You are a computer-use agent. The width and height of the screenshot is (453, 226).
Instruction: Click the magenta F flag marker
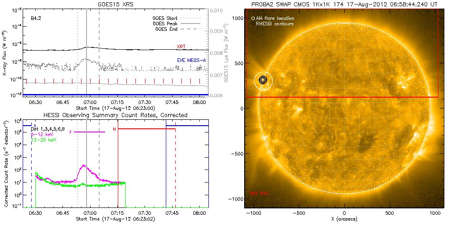point(71,132)
